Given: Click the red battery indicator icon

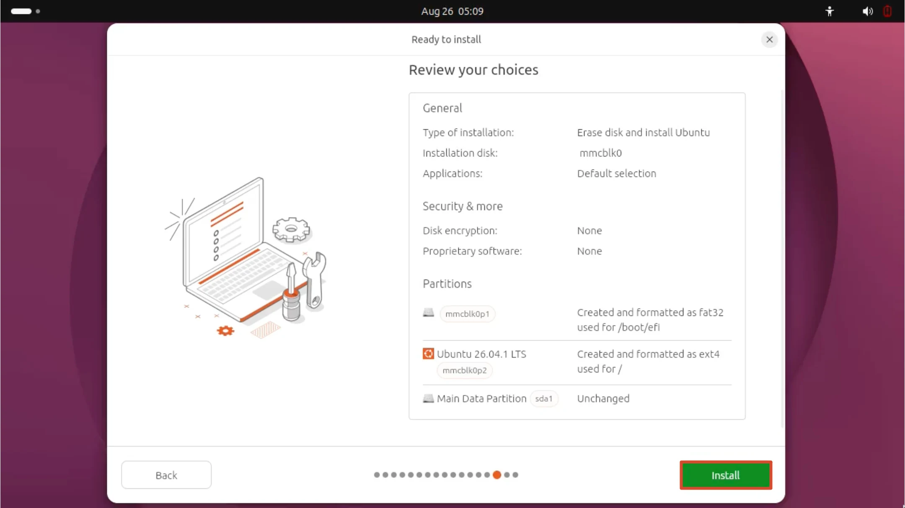Looking at the screenshot, I should pyautogui.click(x=887, y=11).
